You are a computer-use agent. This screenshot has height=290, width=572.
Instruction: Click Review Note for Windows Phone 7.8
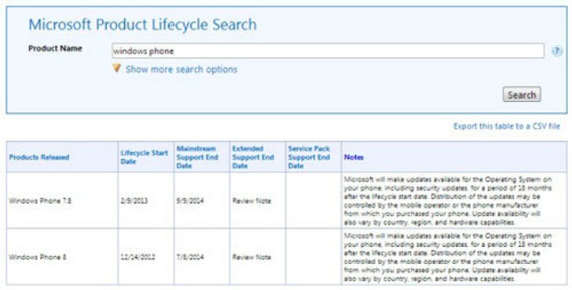click(251, 201)
